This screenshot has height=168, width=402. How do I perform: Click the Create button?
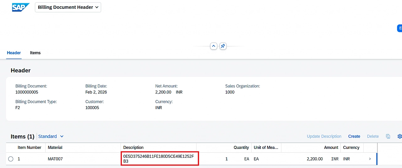click(x=354, y=136)
